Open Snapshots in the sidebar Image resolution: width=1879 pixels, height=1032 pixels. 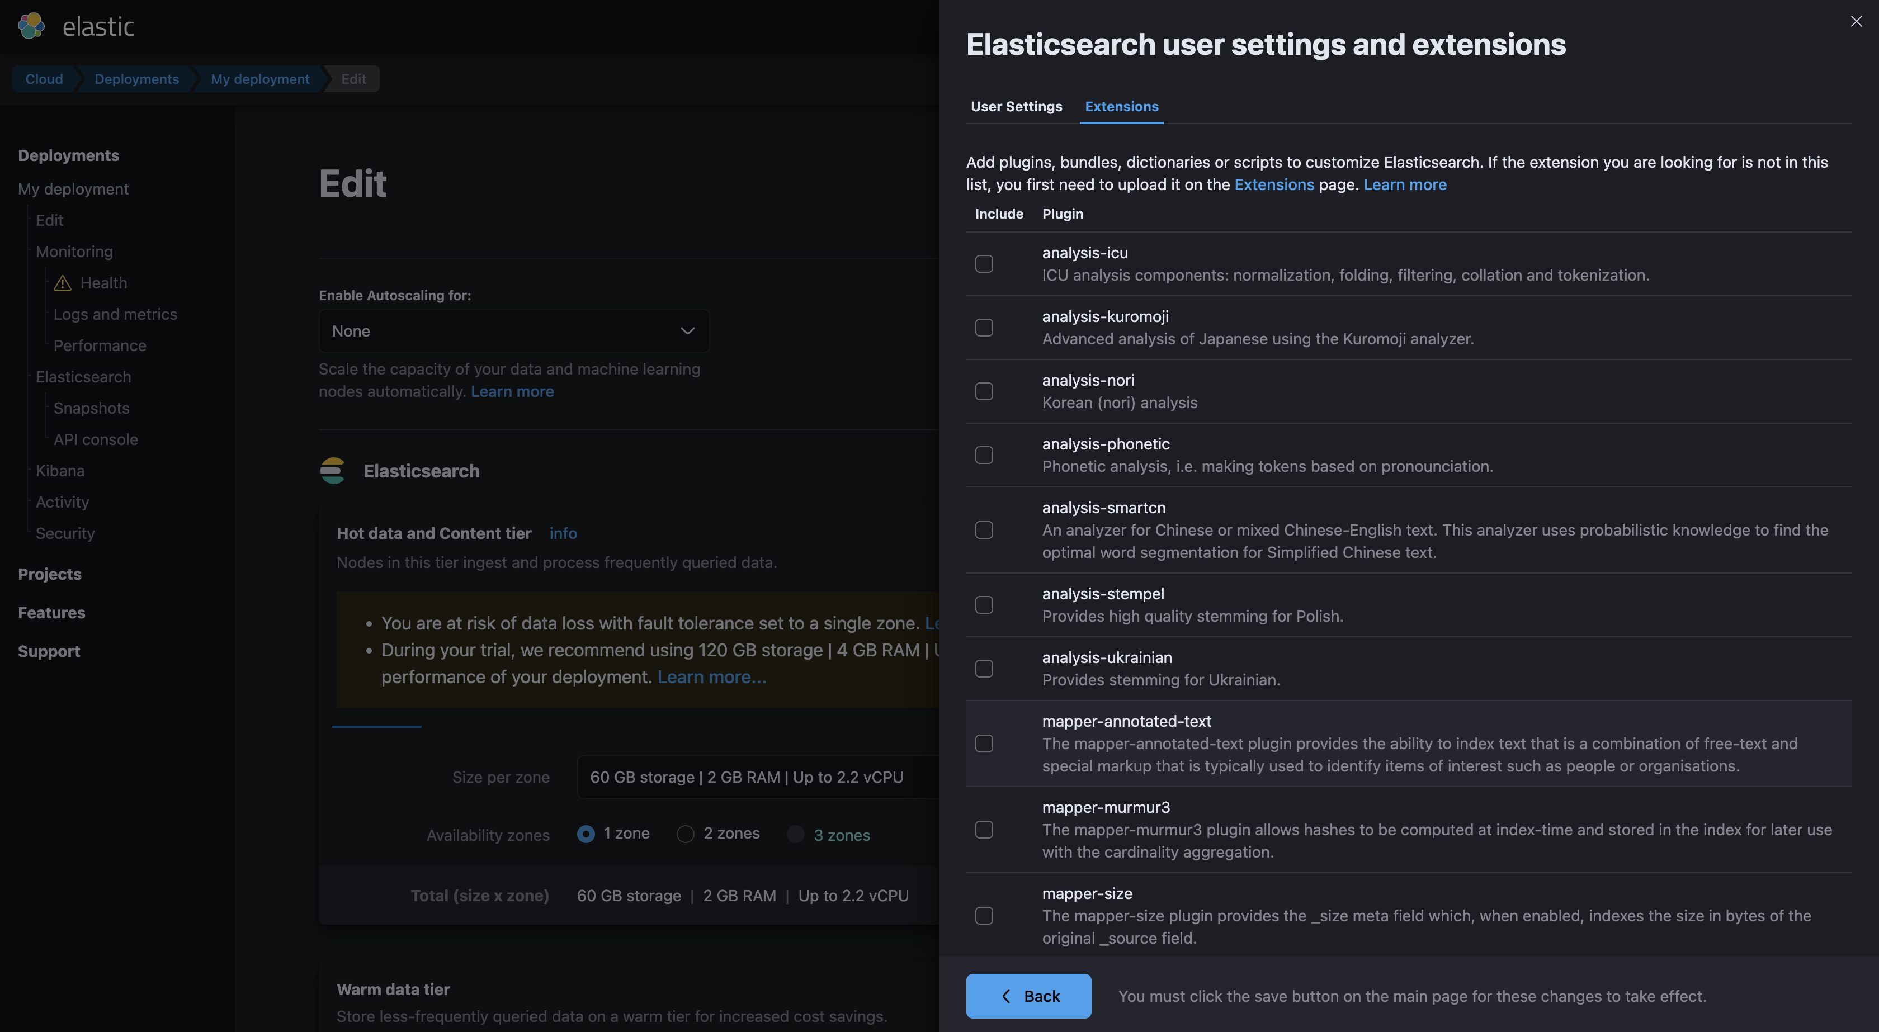(x=91, y=409)
